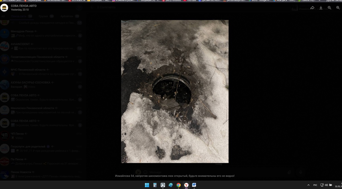Screen dimensions: 342x189
Task: Switch to Google Chrome in the taskbar
Action: click(178, 185)
